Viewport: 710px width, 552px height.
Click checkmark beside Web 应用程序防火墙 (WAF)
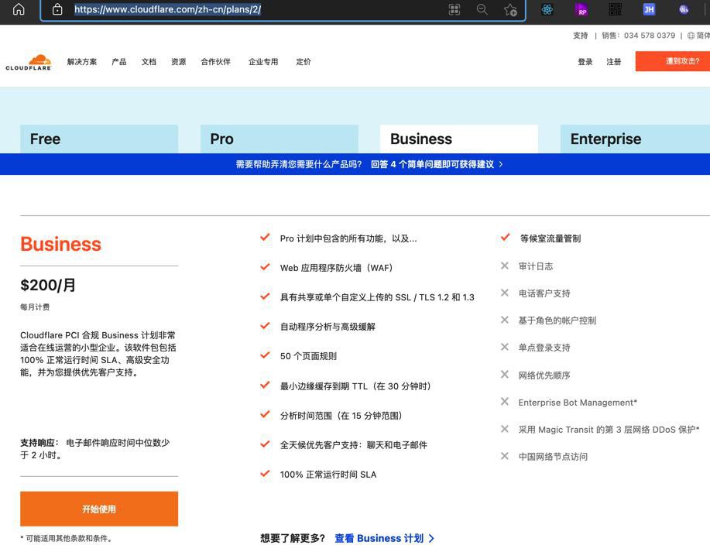(x=265, y=267)
